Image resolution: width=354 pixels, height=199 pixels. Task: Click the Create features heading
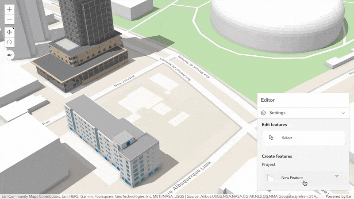(x=277, y=156)
